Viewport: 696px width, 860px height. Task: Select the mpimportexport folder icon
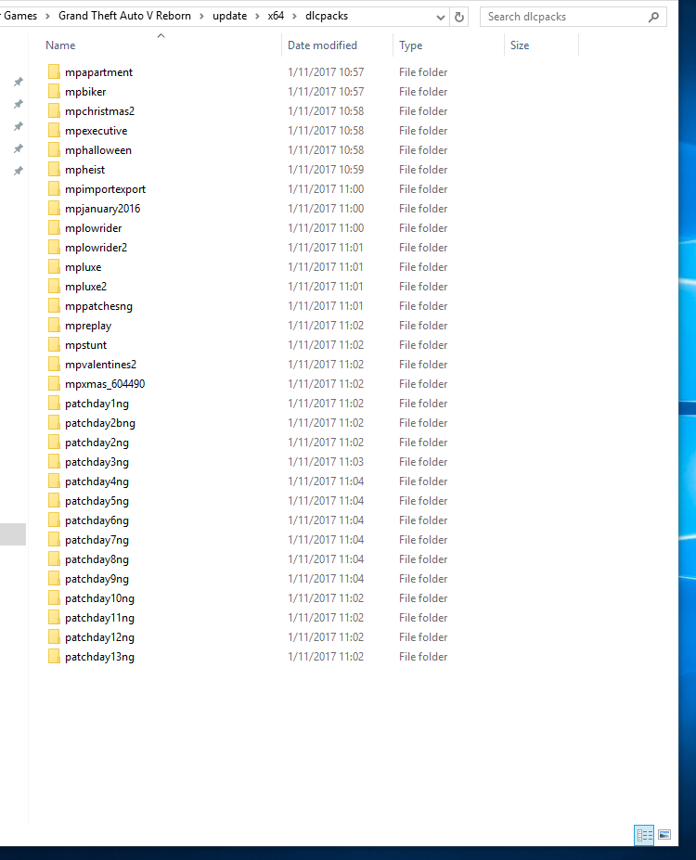54,188
